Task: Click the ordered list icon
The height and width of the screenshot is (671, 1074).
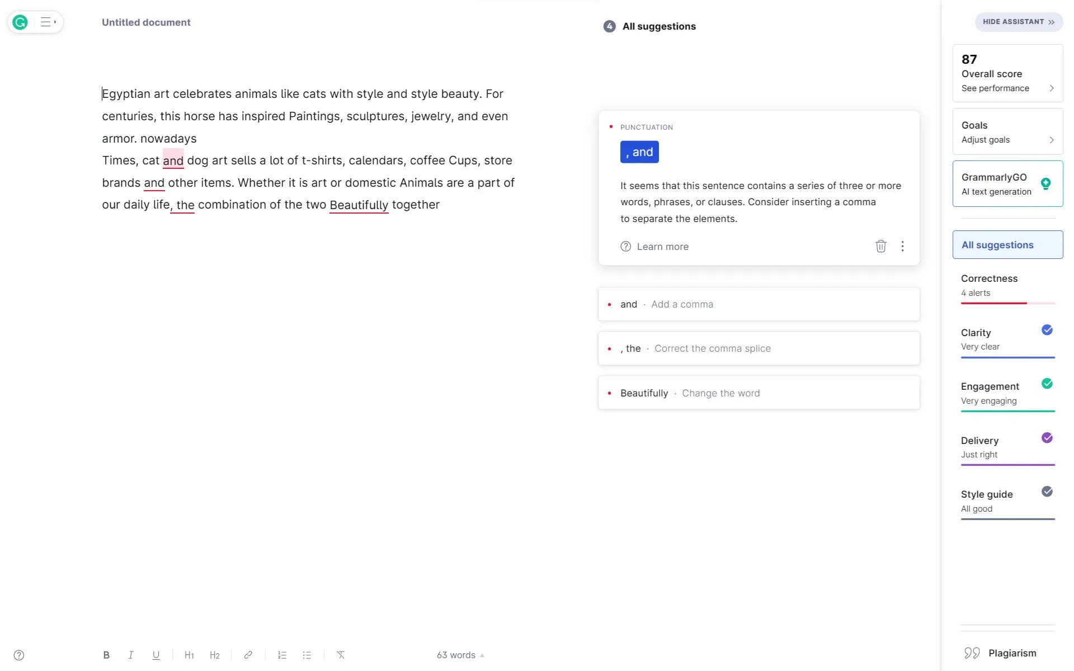Action: point(282,655)
